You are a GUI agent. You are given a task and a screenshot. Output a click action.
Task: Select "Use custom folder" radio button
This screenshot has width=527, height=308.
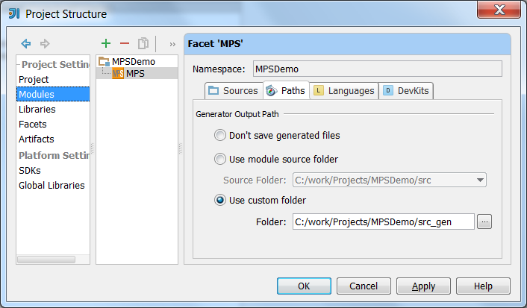pos(220,200)
